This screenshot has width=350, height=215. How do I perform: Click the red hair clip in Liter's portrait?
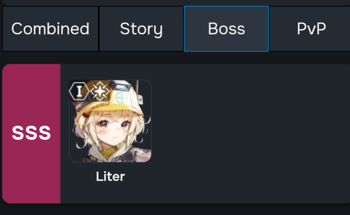tap(86, 115)
